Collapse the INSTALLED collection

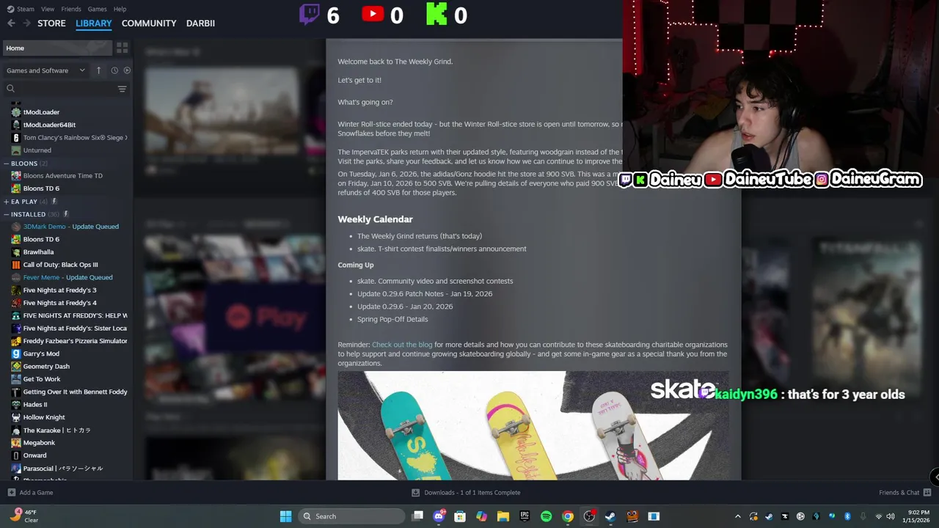click(7, 214)
